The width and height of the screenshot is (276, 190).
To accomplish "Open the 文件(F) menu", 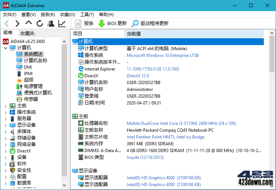I will 10,15.
